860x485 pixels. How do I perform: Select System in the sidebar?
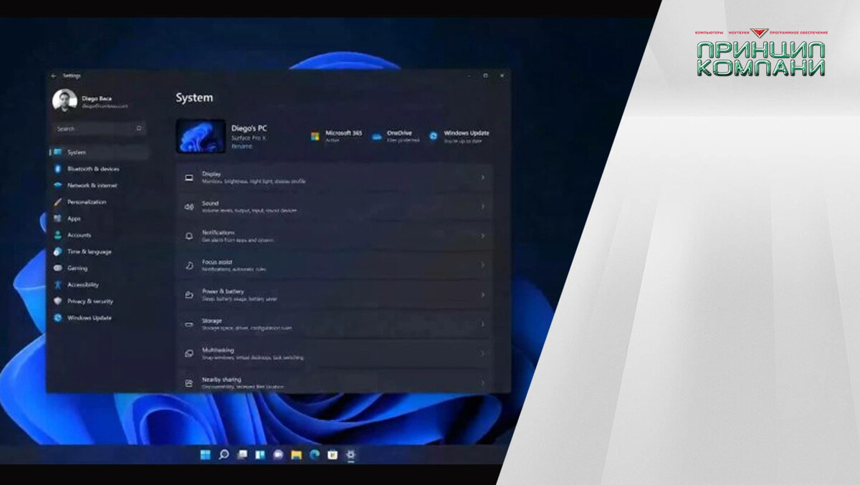click(x=99, y=153)
